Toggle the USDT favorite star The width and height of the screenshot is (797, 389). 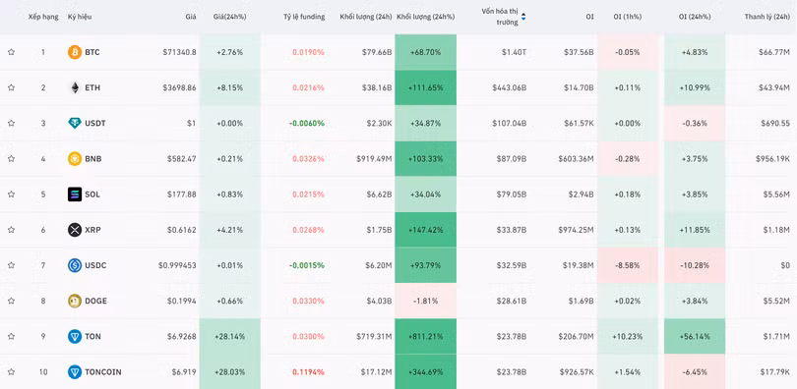click(x=11, y=123)
